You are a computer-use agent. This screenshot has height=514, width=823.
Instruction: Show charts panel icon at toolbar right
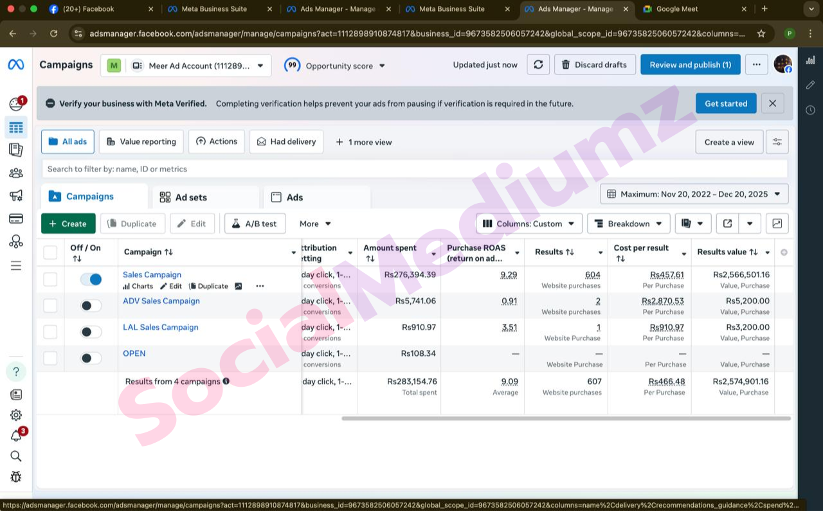(777, 224)
